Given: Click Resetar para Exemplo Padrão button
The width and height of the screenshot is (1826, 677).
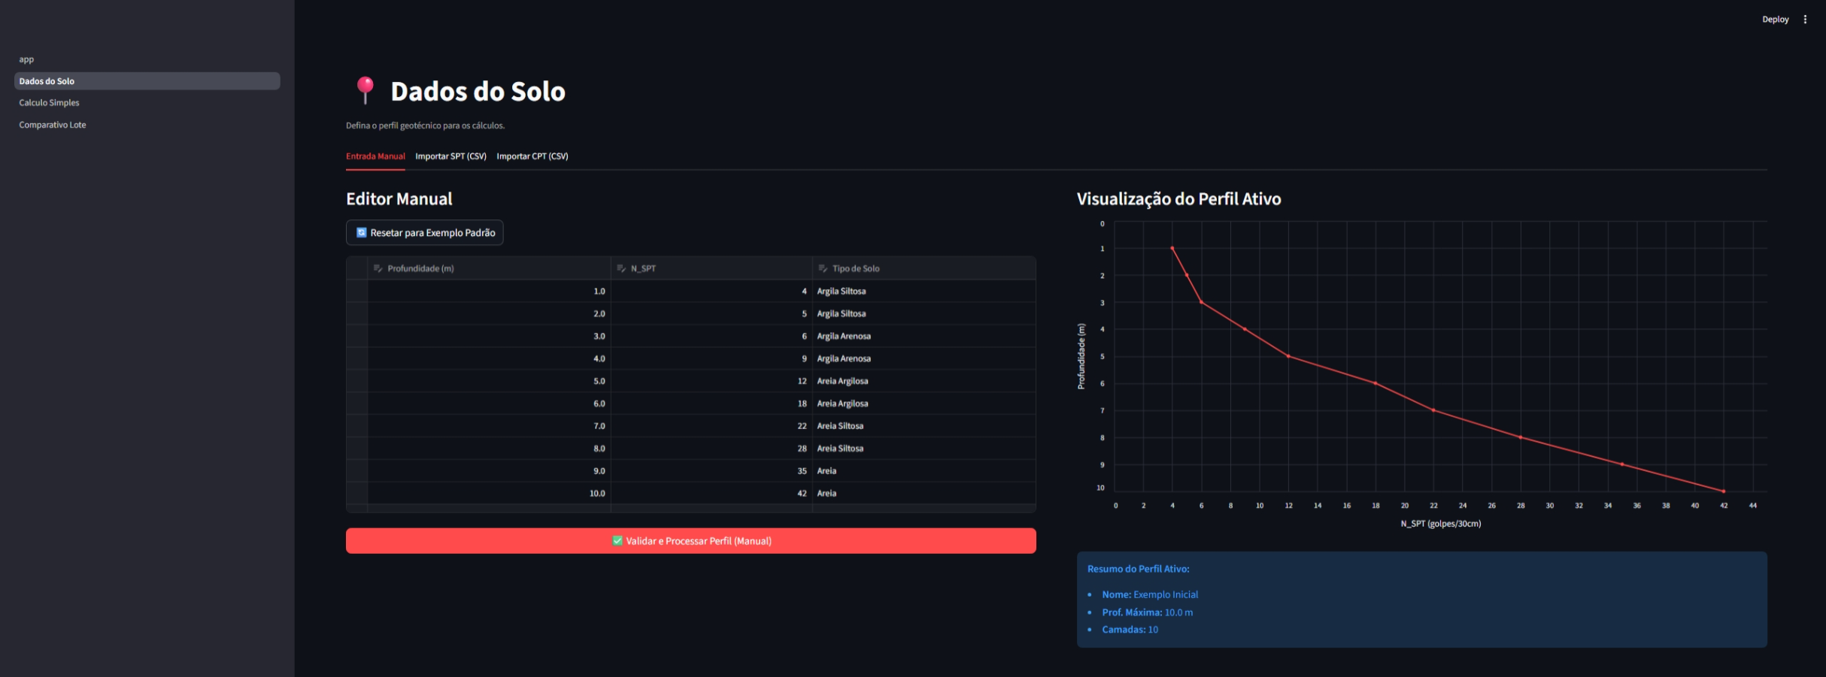Looking at the screenshot, I should point(424,233).
